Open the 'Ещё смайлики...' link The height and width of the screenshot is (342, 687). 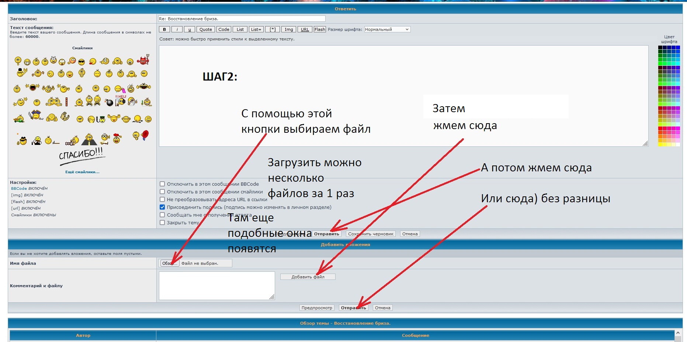(x=82, y=172)
